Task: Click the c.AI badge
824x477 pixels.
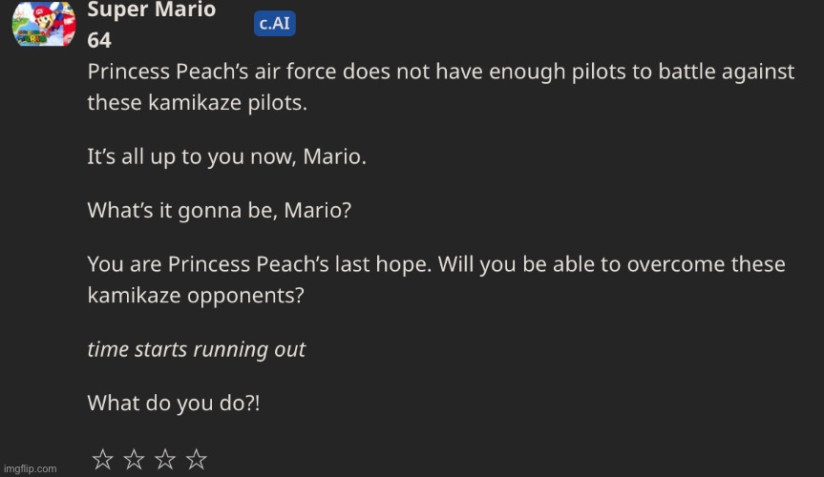Action: point(274,24)
